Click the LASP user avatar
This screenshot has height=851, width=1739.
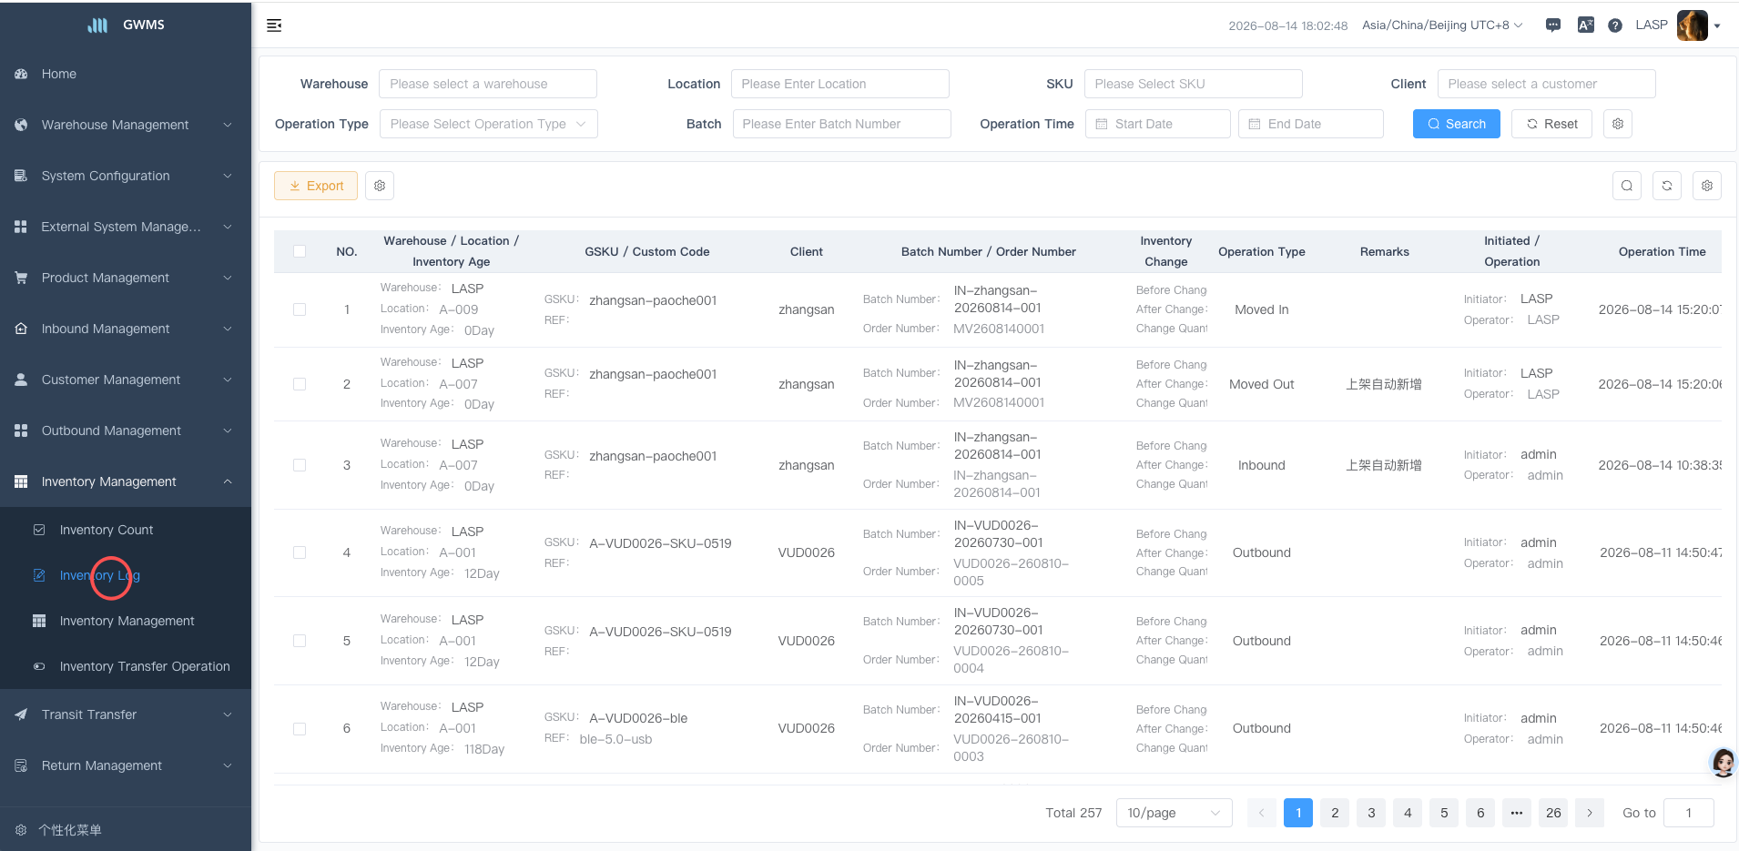1693,25
